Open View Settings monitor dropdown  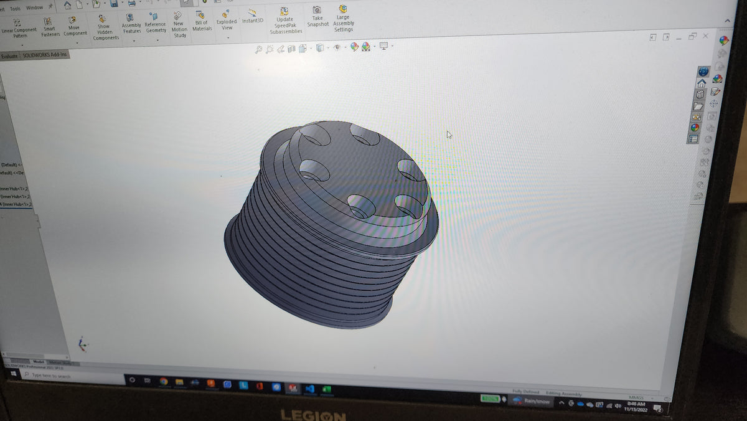coord(385,46)
